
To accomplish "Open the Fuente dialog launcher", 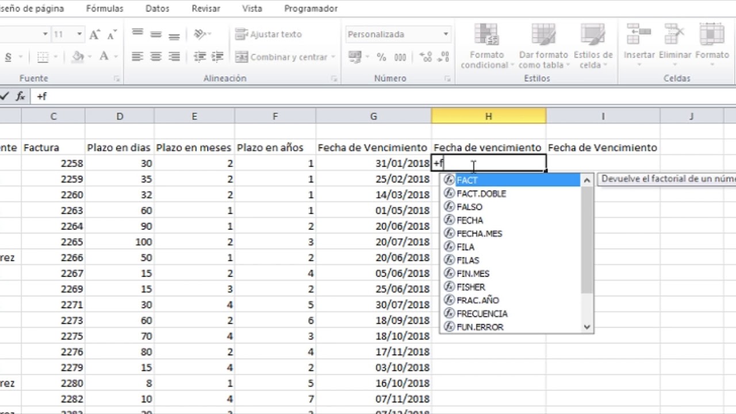I will click(117, 78).
